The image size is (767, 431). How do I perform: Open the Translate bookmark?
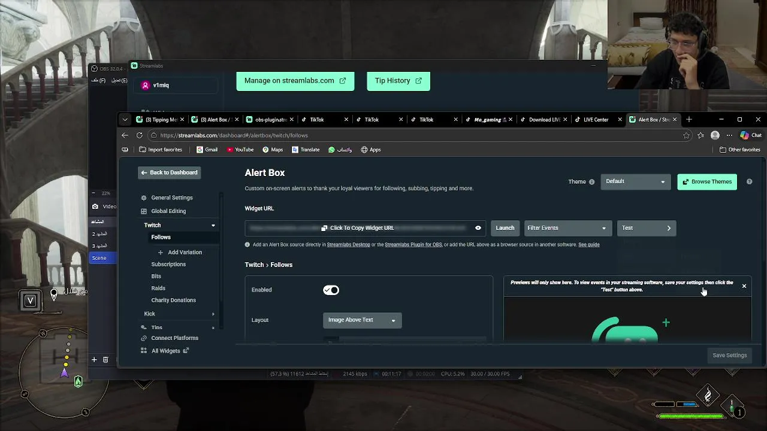pyautogui.click(x=306, y=150)
